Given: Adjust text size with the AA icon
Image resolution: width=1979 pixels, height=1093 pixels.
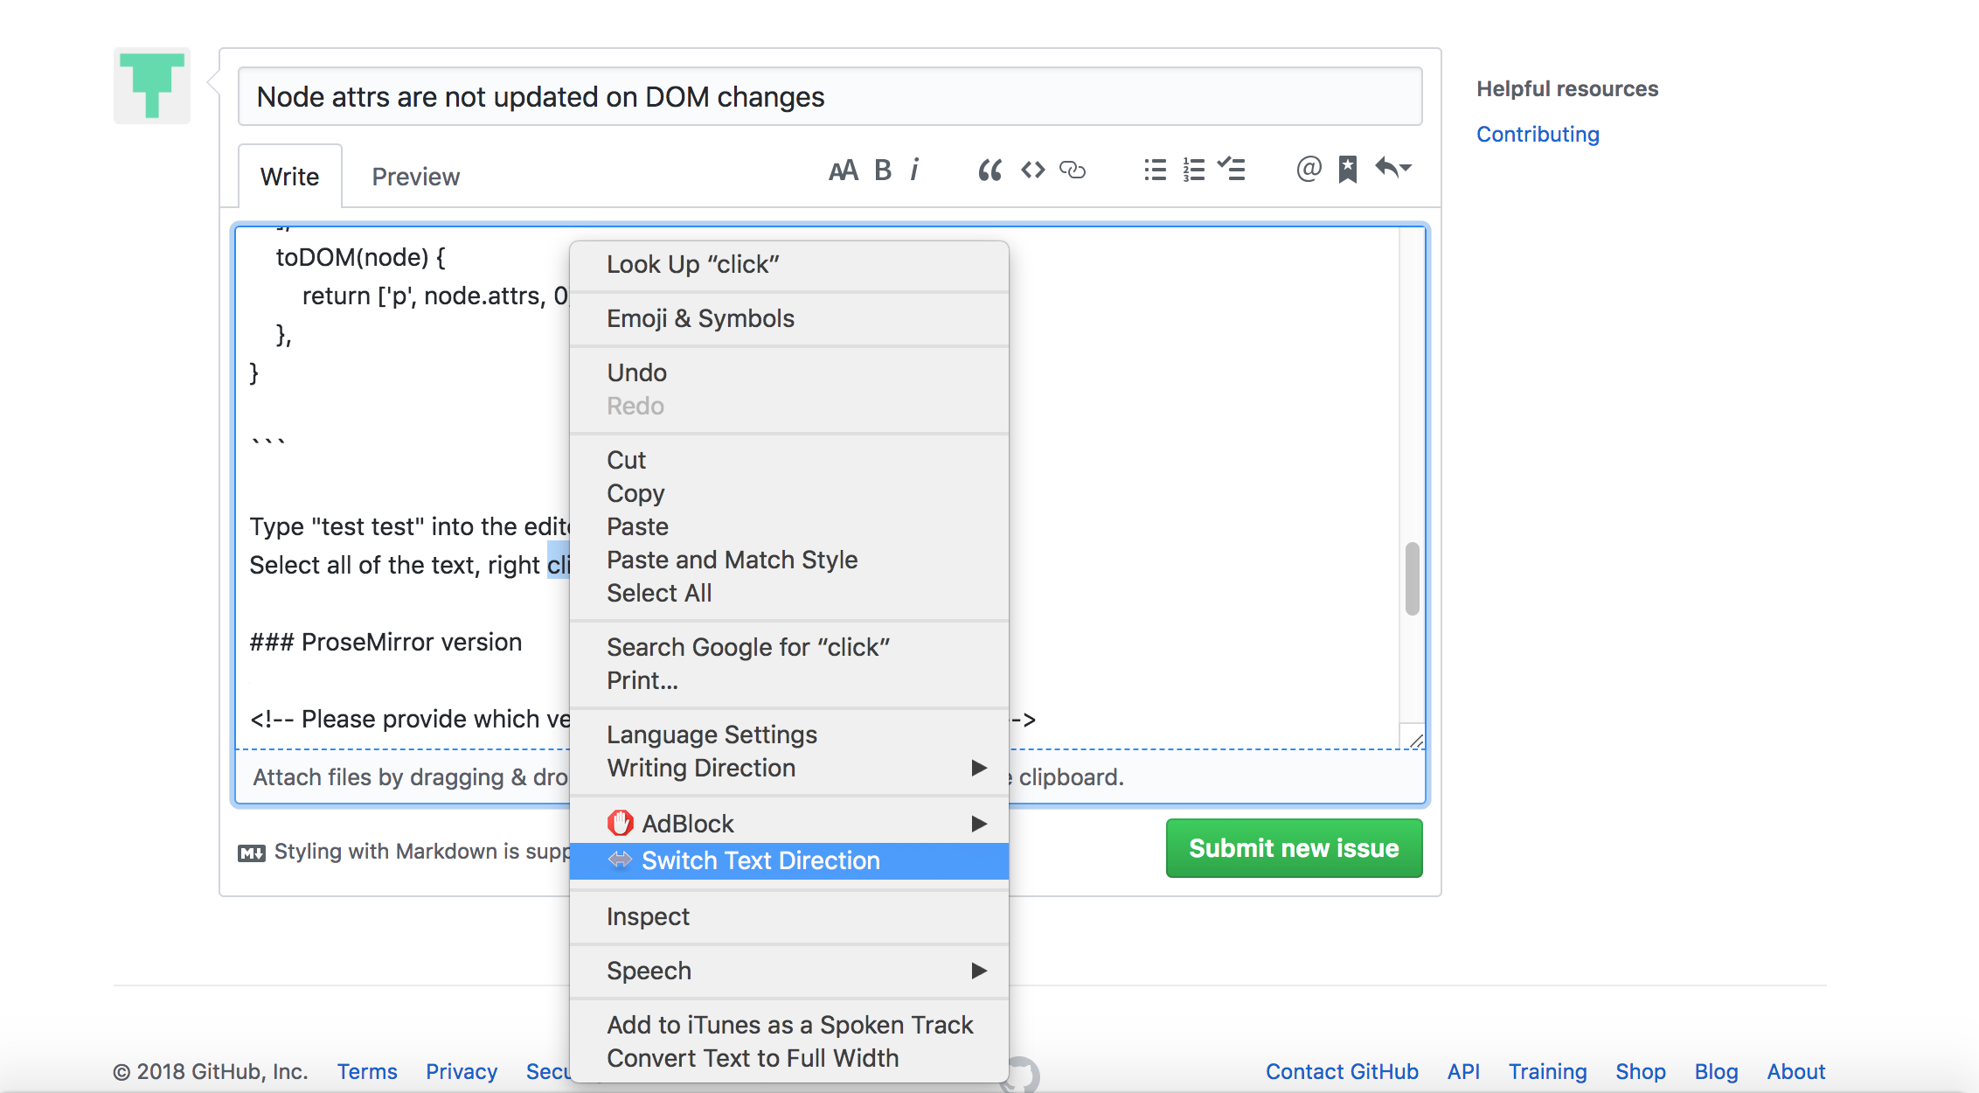Looking at the screenshot, I should [x=844, y=171].
